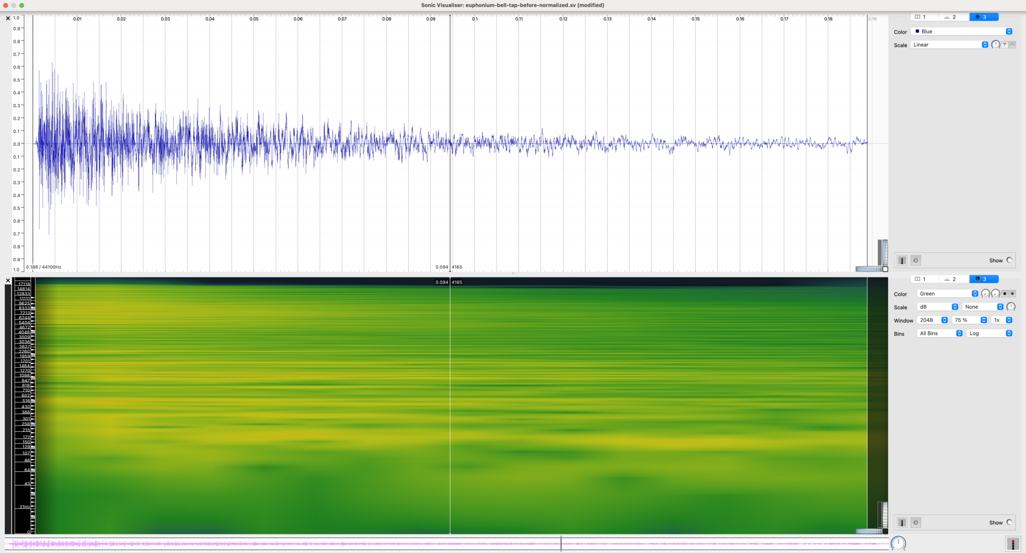The height and width of the screenshot is (553, 1026).
Task: Select tab 1 in spectrogram properties
Action: 924,279
